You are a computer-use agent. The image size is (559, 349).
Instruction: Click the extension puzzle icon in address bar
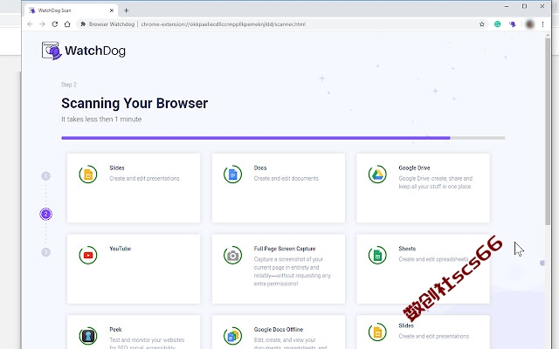(83, 24)
